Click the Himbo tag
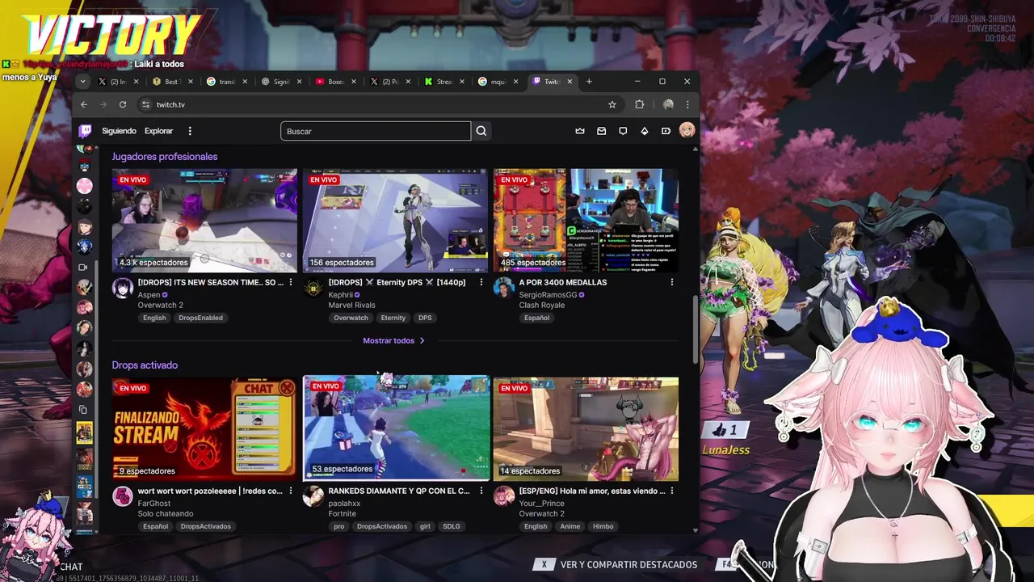This screenshot has width=1034, height=582. tap(603, 526)
